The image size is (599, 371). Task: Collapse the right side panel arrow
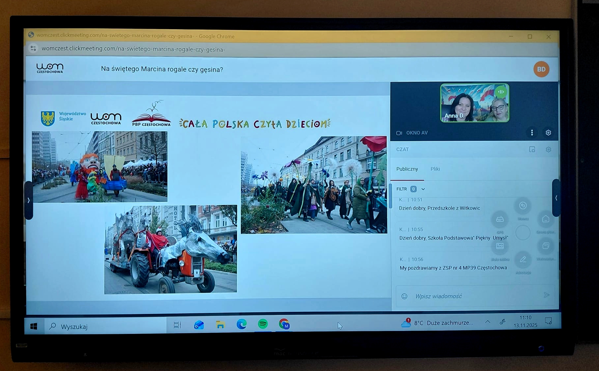pyautogui.click(x=556, y=198)
